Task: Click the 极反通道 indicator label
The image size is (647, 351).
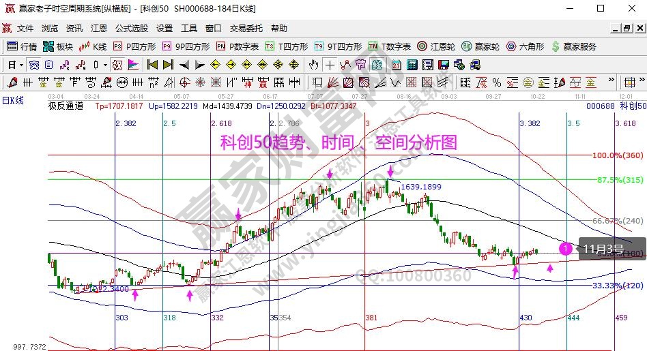Action: (x=66, y=106)
